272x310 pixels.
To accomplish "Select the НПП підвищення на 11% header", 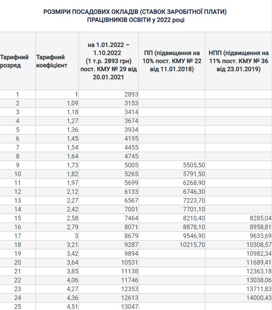I will click(238, 61).
